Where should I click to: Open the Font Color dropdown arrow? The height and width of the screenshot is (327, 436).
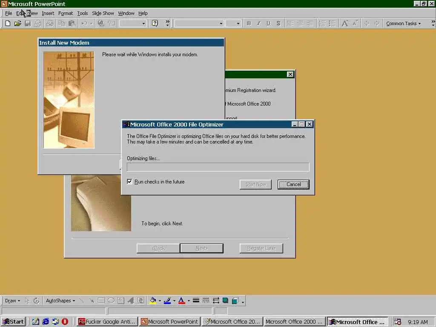point(189,301)
